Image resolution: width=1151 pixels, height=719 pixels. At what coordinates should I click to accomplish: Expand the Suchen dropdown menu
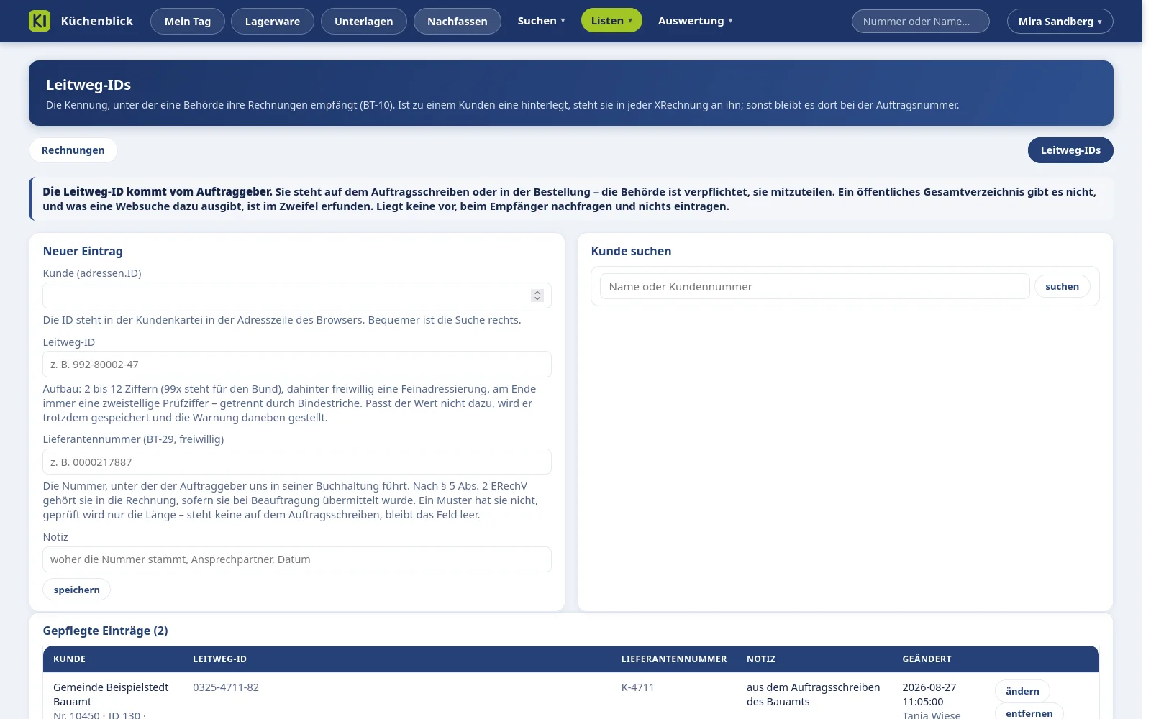[x=542, y=21]
